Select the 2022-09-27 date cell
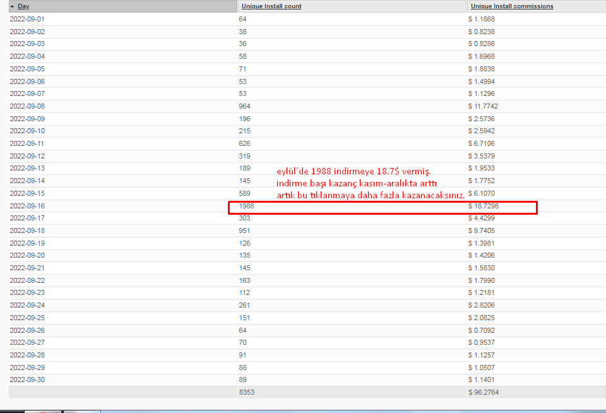 27,342
